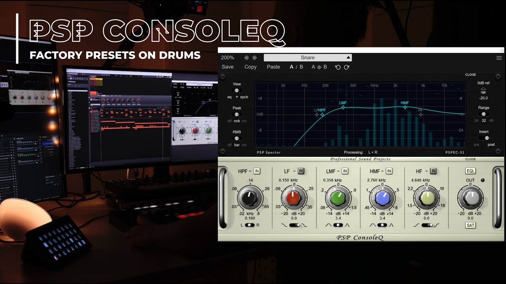Toggle the A / B comparison

coord(296,67)
